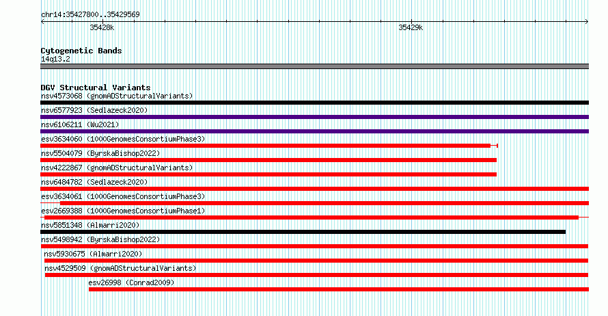This screenshot has width=608, height=316.
Task: Click nsv4222867 gnomAD variant label
Action: [x=117, y=168]
